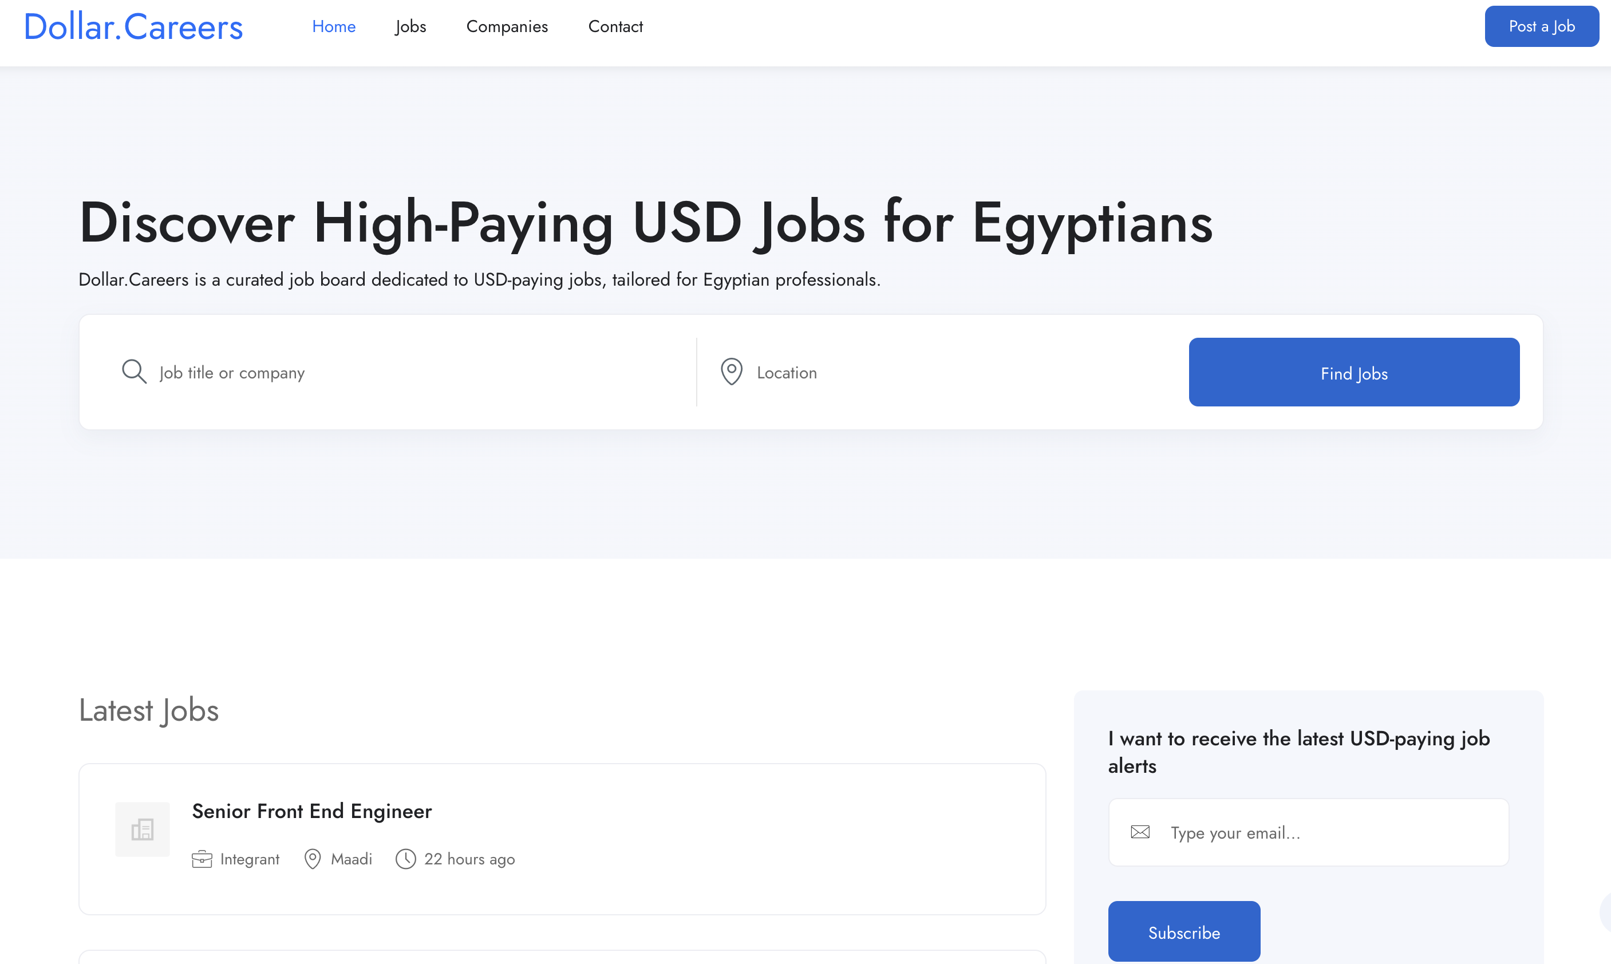1611x964 pixels.
Task: Click the search magnifier icon
Action: click(x=135, y=372)
